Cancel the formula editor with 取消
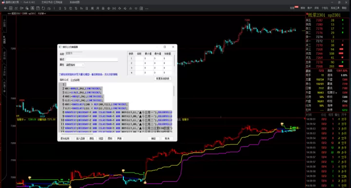 167,139
